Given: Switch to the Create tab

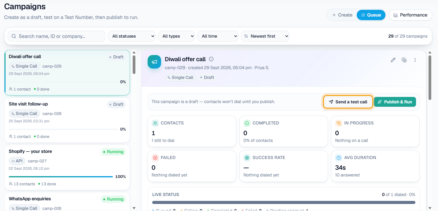Looking at the screenshot, I should (342, 15).
